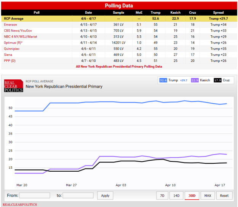Toggle the Cruz legend entry
238x207 pixels.
[223, 80]
